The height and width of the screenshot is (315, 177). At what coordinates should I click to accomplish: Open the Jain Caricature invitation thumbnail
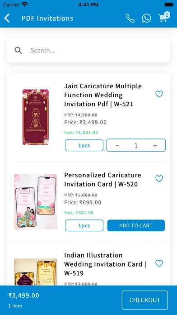36,117
